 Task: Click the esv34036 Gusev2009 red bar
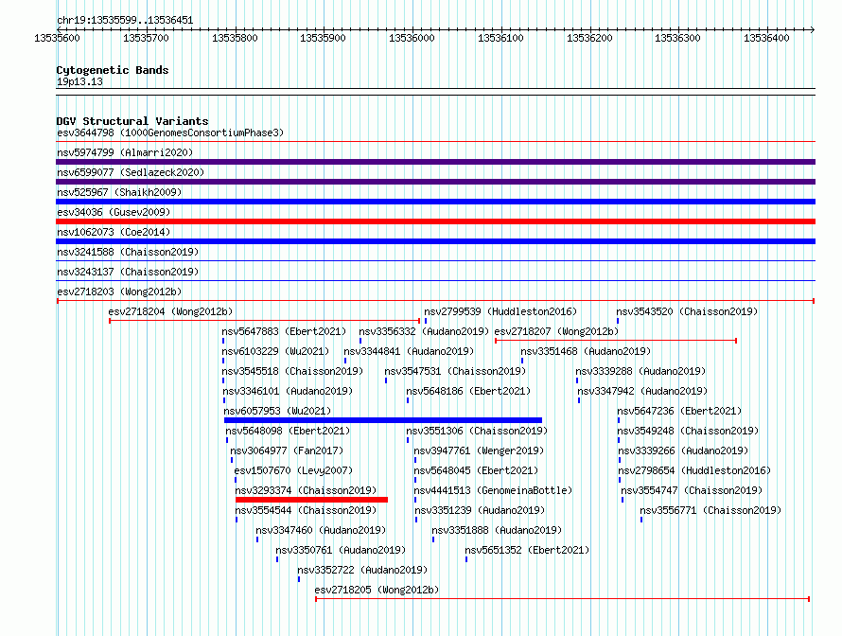coord(435,221)
